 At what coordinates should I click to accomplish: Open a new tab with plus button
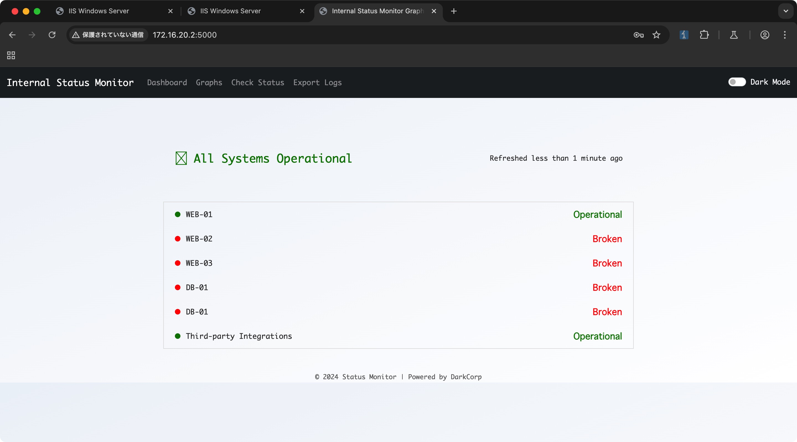pos(454,11)
